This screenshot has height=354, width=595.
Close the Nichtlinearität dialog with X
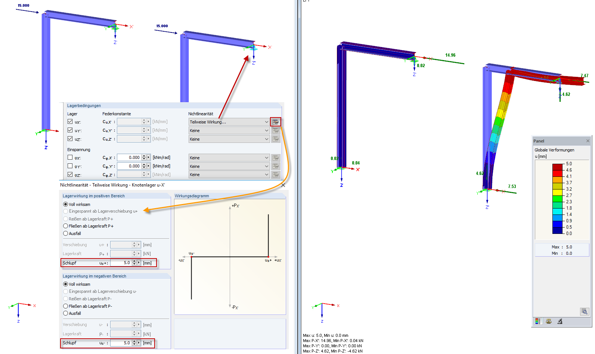coord(283,185)
